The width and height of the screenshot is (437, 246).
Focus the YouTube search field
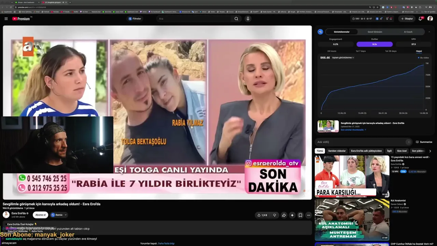tap(195, 19)
